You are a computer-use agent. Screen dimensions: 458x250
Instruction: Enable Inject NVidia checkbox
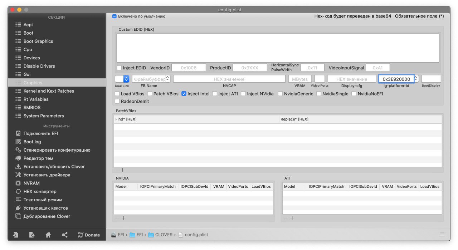[243, 94]
